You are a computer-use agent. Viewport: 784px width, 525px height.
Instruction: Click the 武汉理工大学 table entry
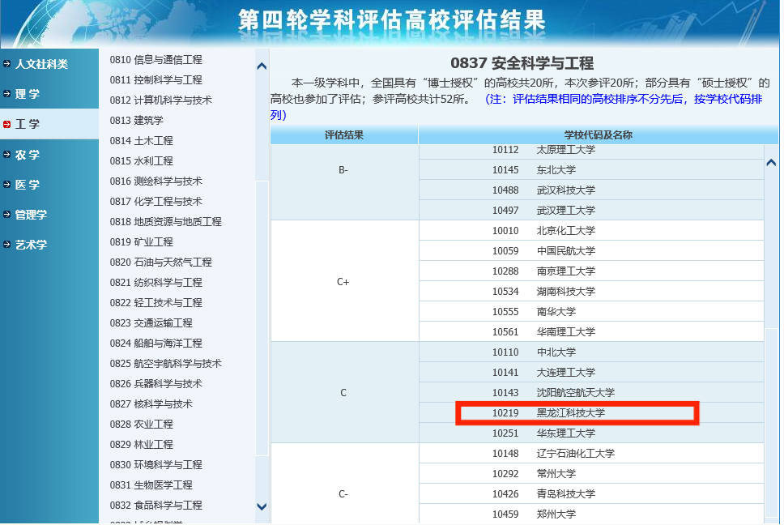565,211
